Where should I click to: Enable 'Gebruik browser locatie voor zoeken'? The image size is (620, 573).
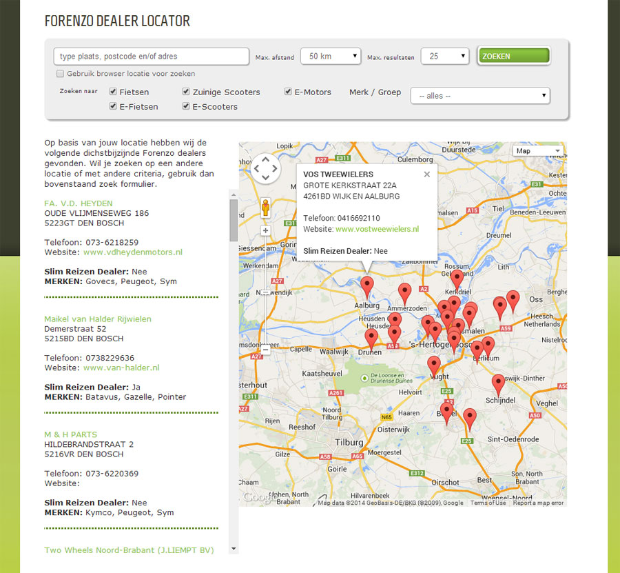(60, 74)
